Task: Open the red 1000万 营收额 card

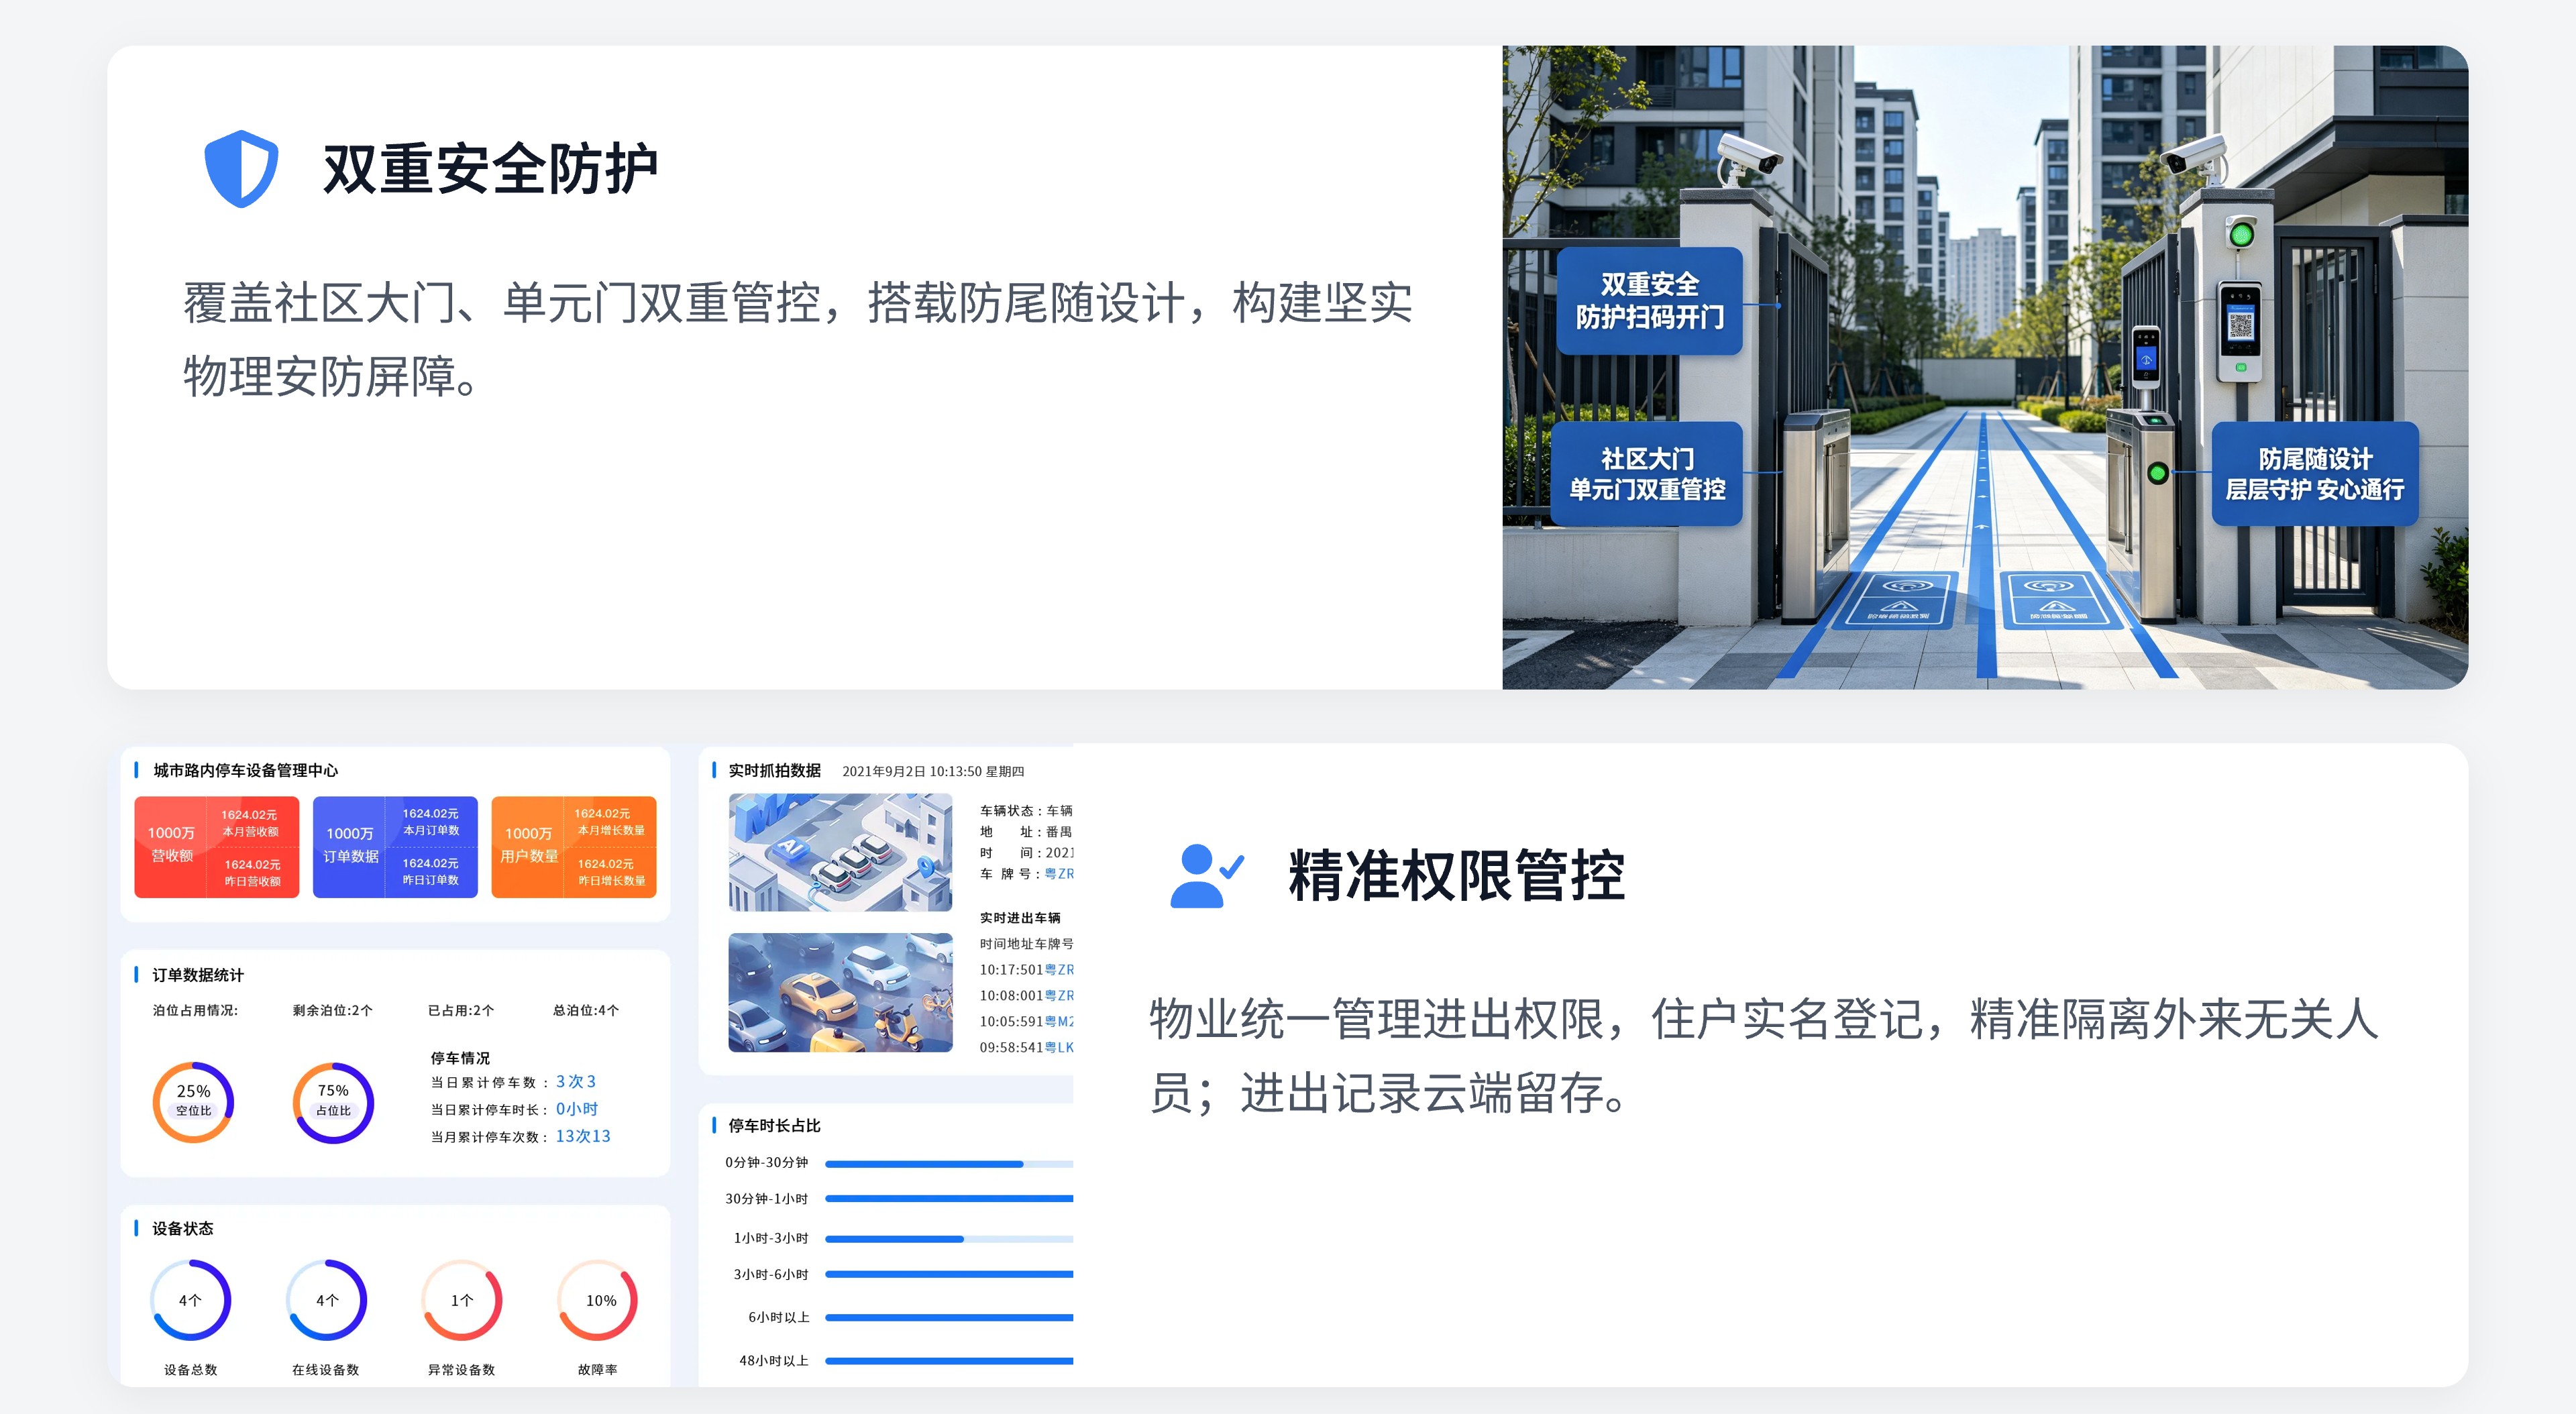Action: coord(217,847)
